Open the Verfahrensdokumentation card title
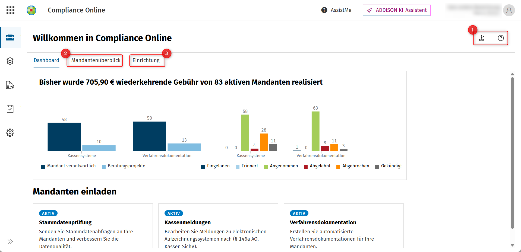 [323, 222]
